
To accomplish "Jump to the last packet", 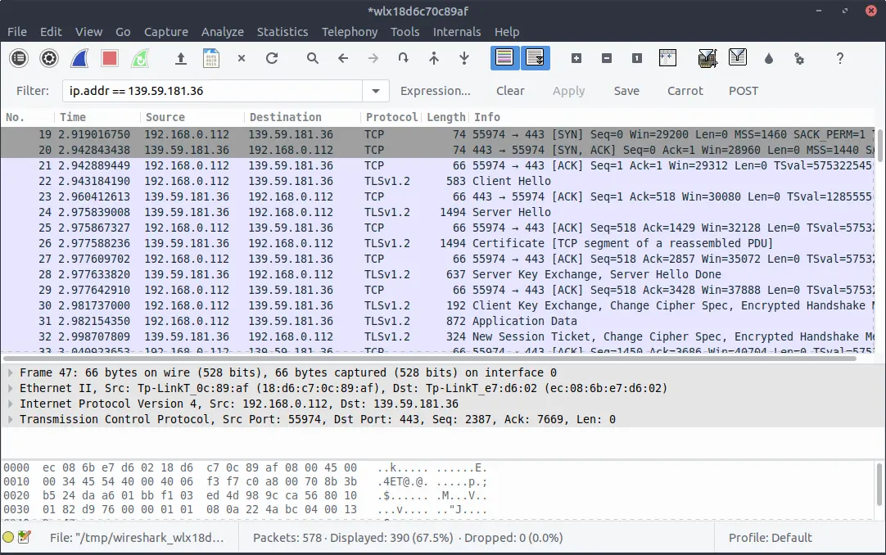I will pos(463,58).
